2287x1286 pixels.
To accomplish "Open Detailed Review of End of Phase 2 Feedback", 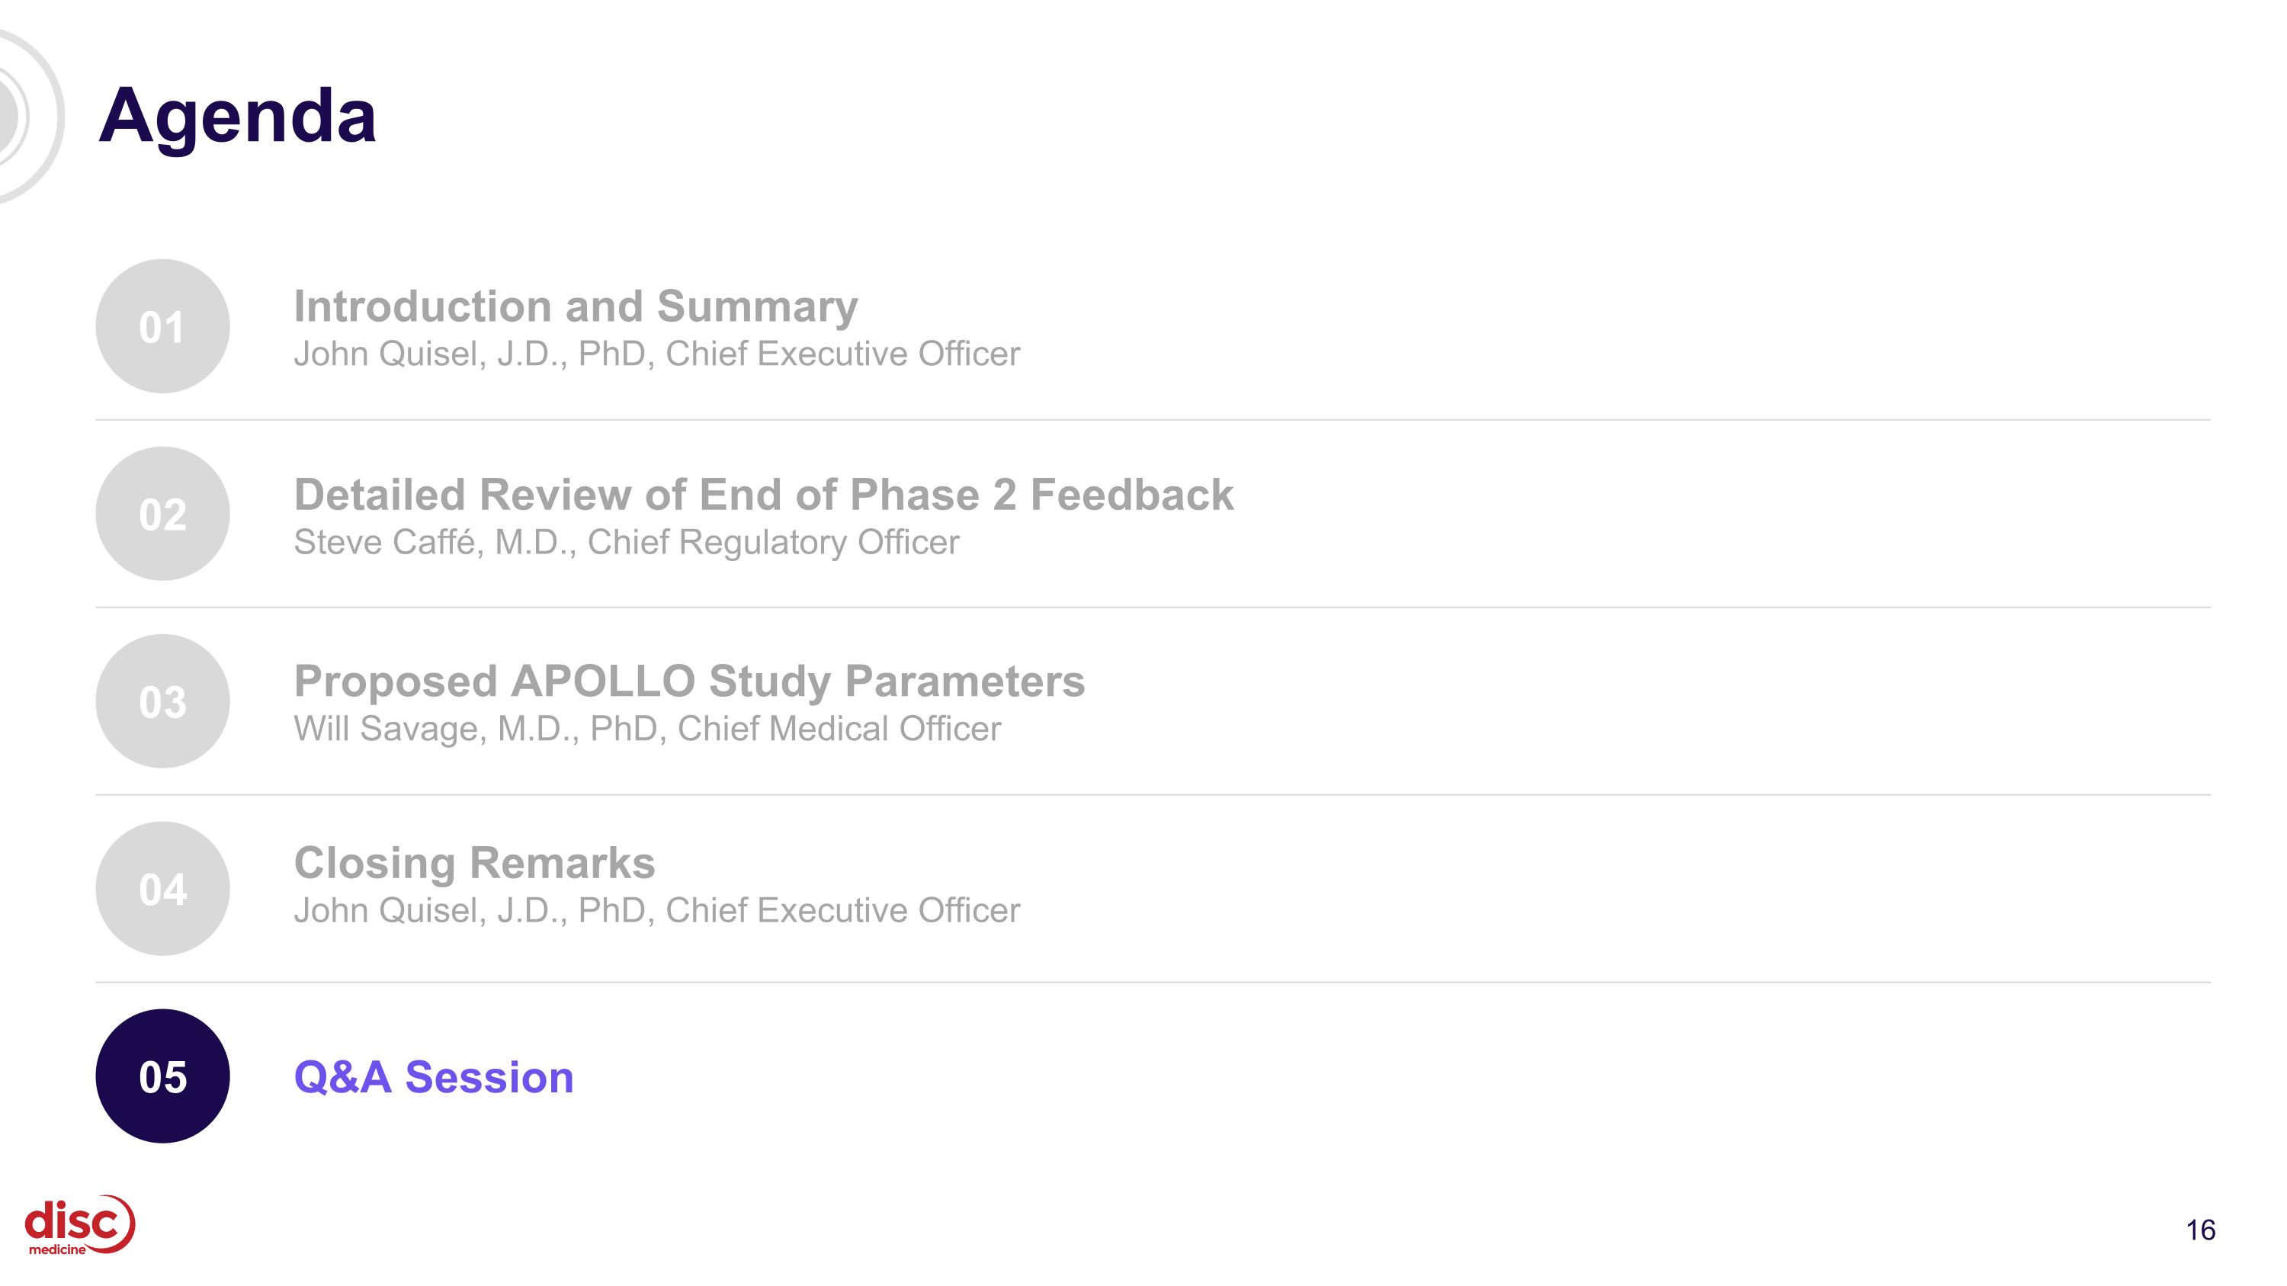I will [764, 494].
